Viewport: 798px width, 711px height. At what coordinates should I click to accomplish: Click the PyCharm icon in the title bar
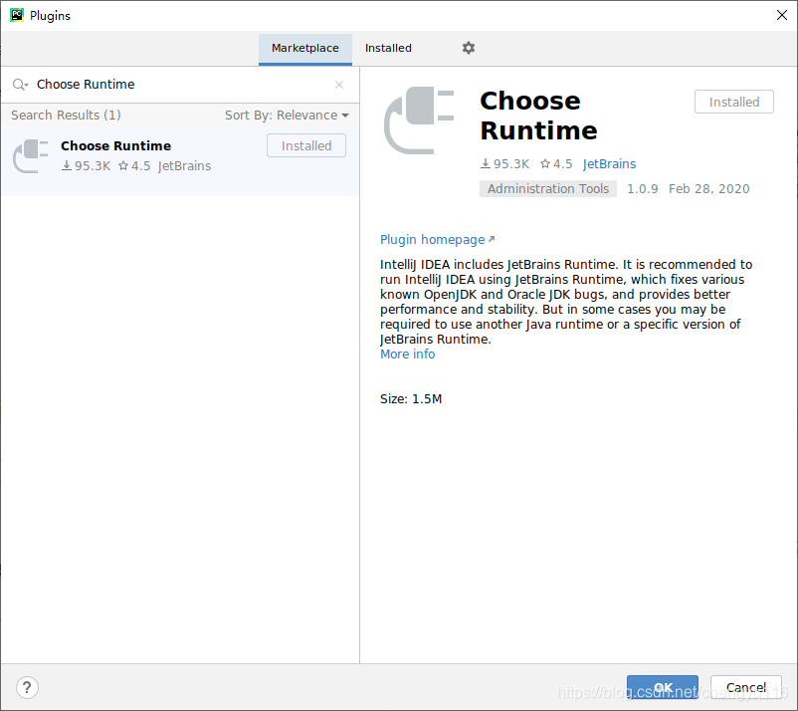[17, 15]
